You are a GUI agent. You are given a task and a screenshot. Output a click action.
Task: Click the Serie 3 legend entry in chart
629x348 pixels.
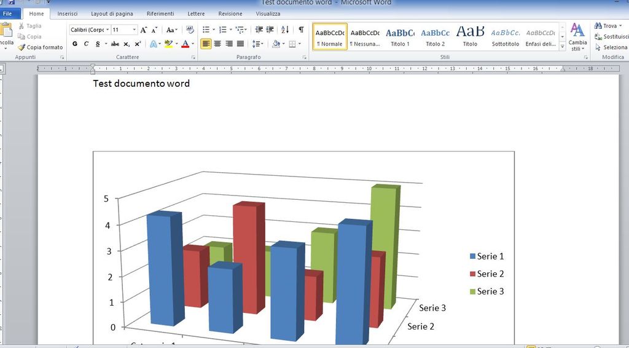(486, 291)
